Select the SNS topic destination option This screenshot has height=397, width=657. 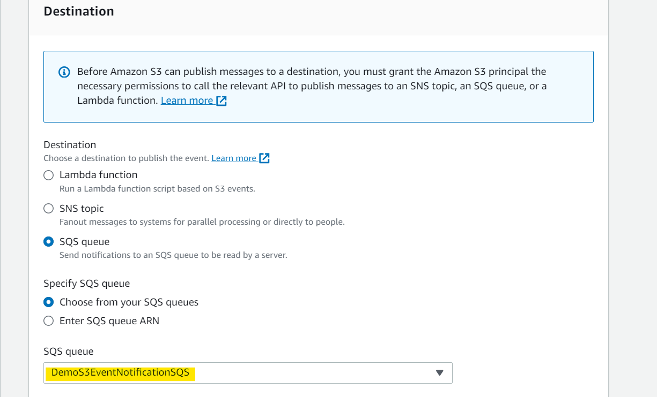pos(49,208)
